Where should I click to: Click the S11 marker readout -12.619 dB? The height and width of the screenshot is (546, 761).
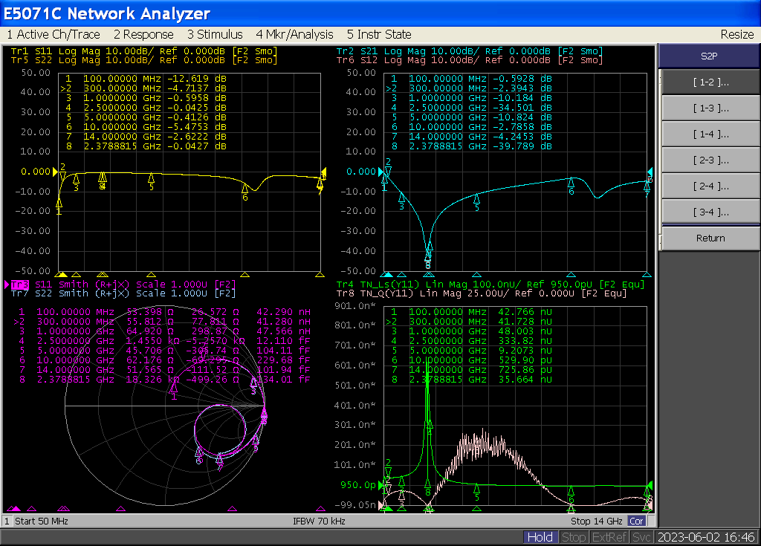[x=196, y=79]
